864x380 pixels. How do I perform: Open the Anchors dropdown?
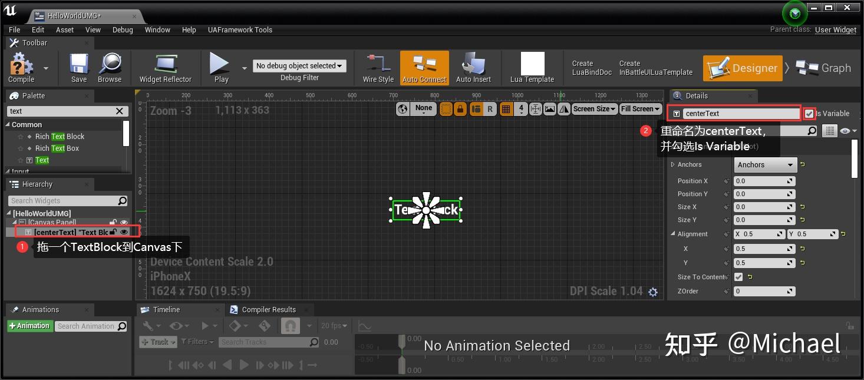766,165
